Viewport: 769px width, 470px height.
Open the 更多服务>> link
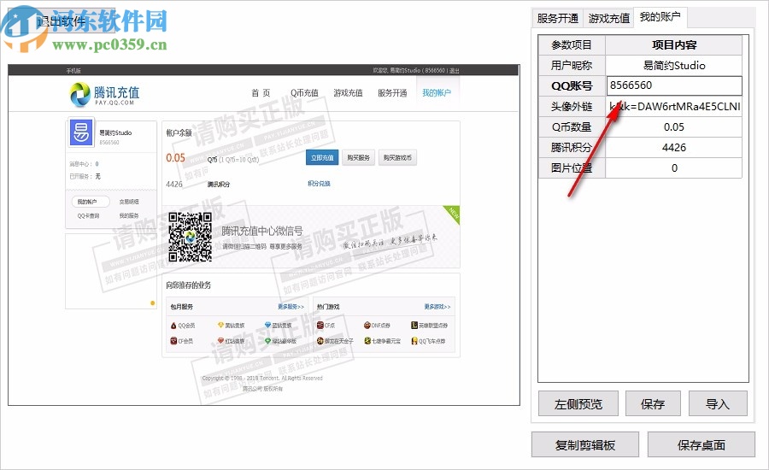(x=291, y=307)
